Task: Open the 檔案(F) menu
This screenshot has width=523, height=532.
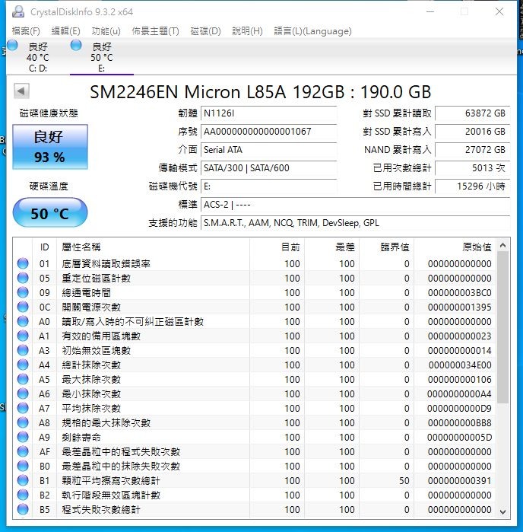Action: coord(26,31)
